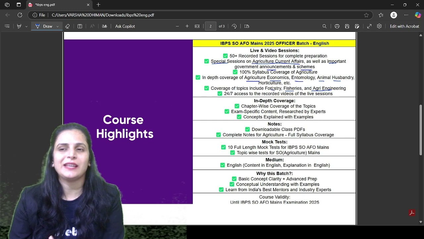424x239 pixels.
Task: Minimize the browser window
Action: [392, 5]
